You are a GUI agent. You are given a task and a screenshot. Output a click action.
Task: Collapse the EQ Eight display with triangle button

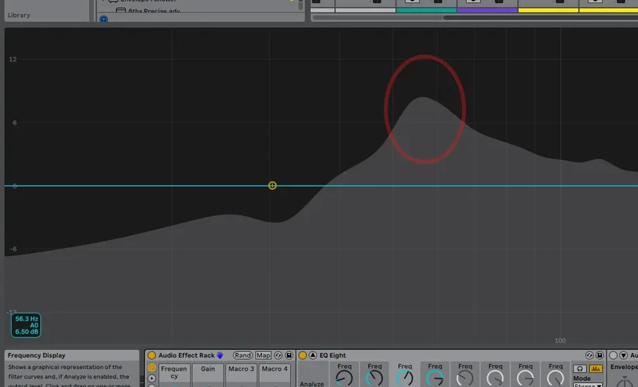coord(313,355)
